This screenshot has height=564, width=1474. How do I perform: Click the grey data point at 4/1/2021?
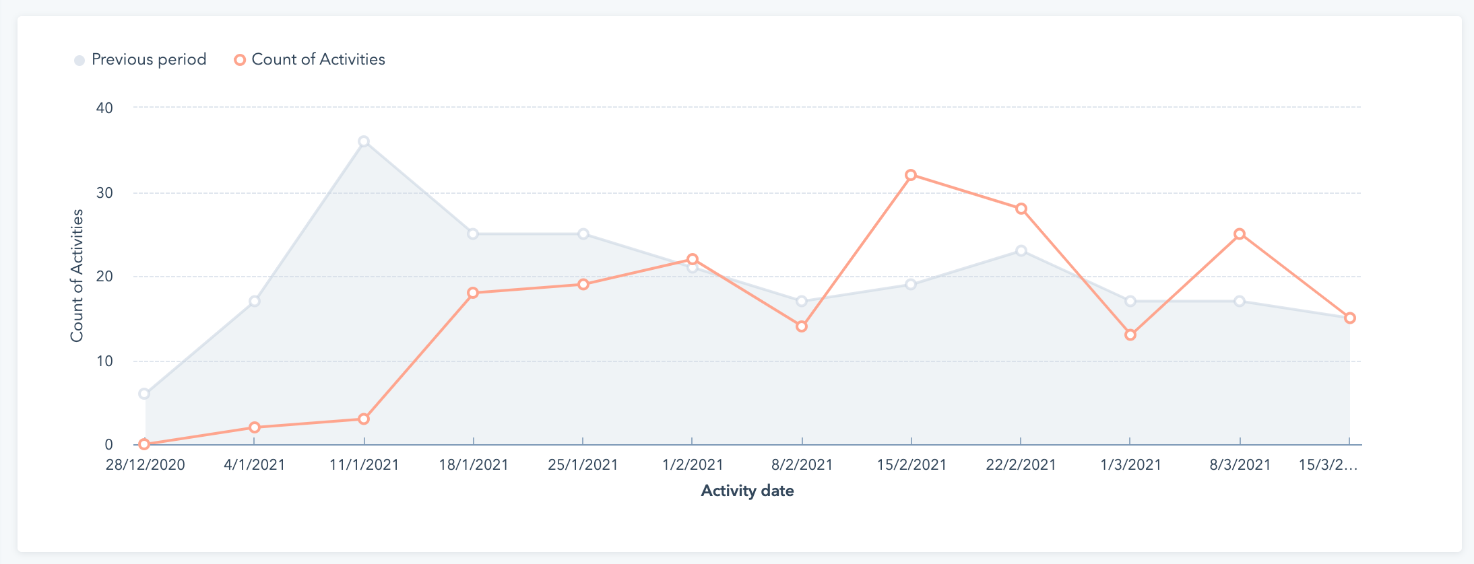coord(255,301)
